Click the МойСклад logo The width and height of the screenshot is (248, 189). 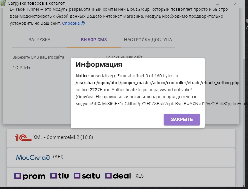[33, 157]
